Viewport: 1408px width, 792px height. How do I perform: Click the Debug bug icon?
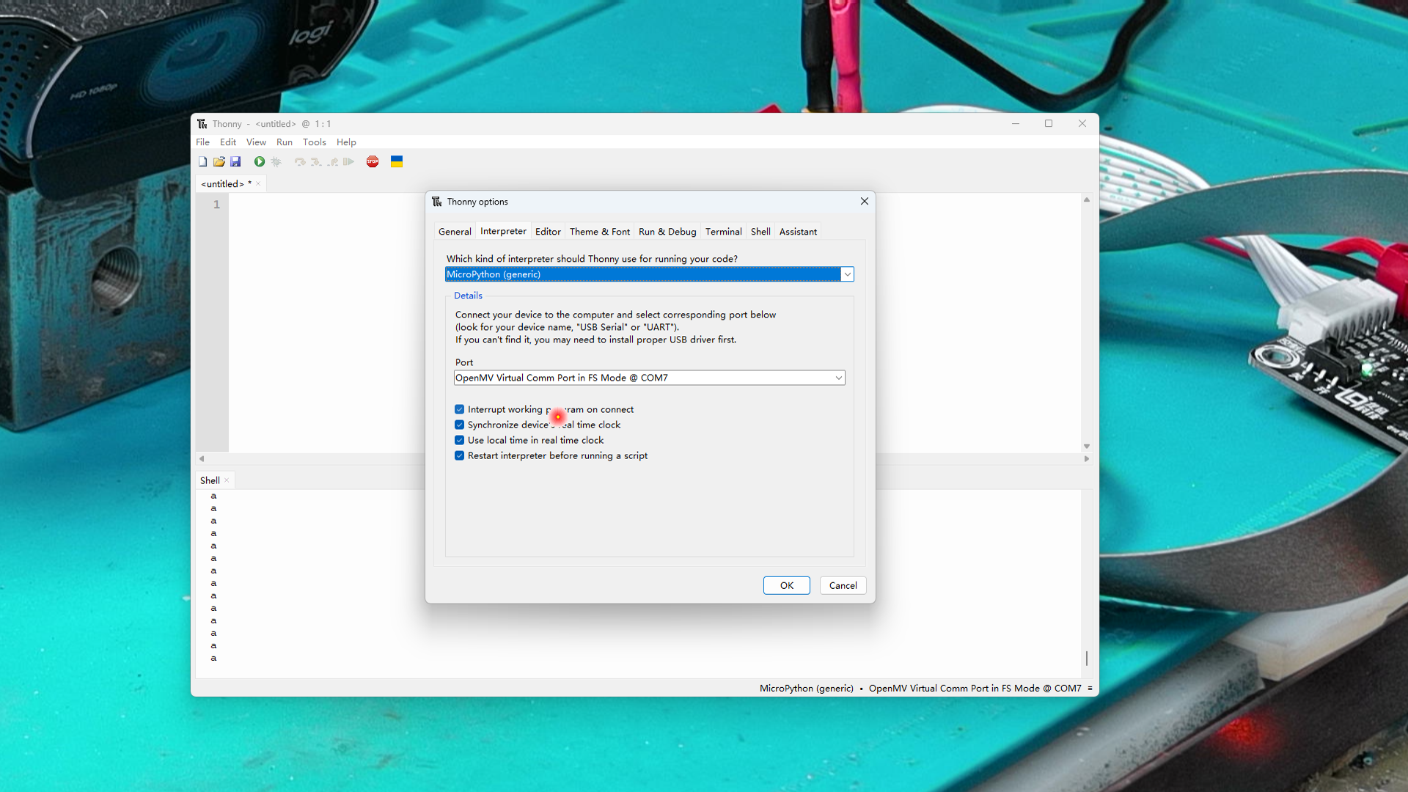point(276,161)
